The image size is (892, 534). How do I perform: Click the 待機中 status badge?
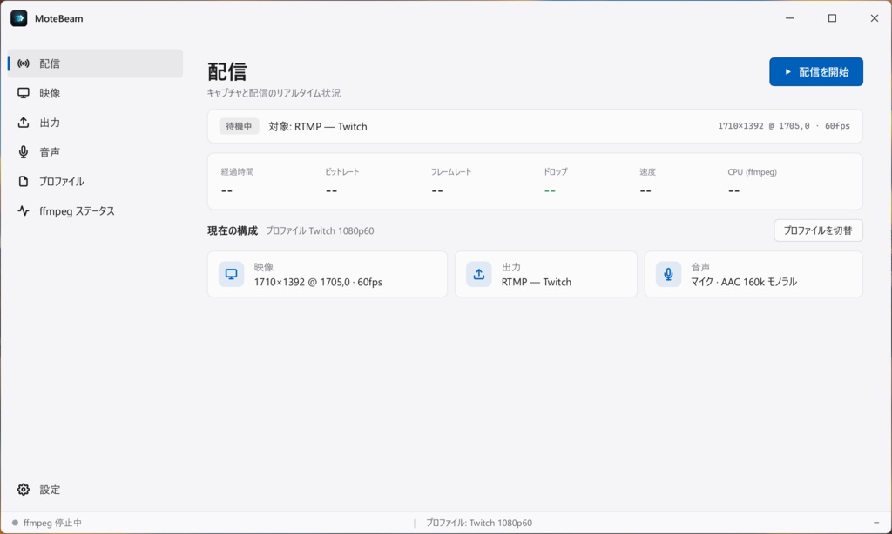tap(239, 126)
